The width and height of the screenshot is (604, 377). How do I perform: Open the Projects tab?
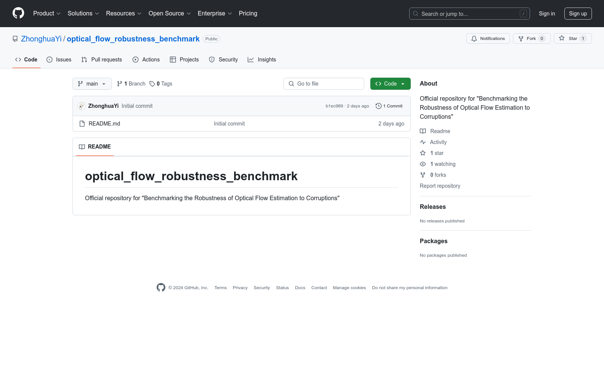pos(184,60)
